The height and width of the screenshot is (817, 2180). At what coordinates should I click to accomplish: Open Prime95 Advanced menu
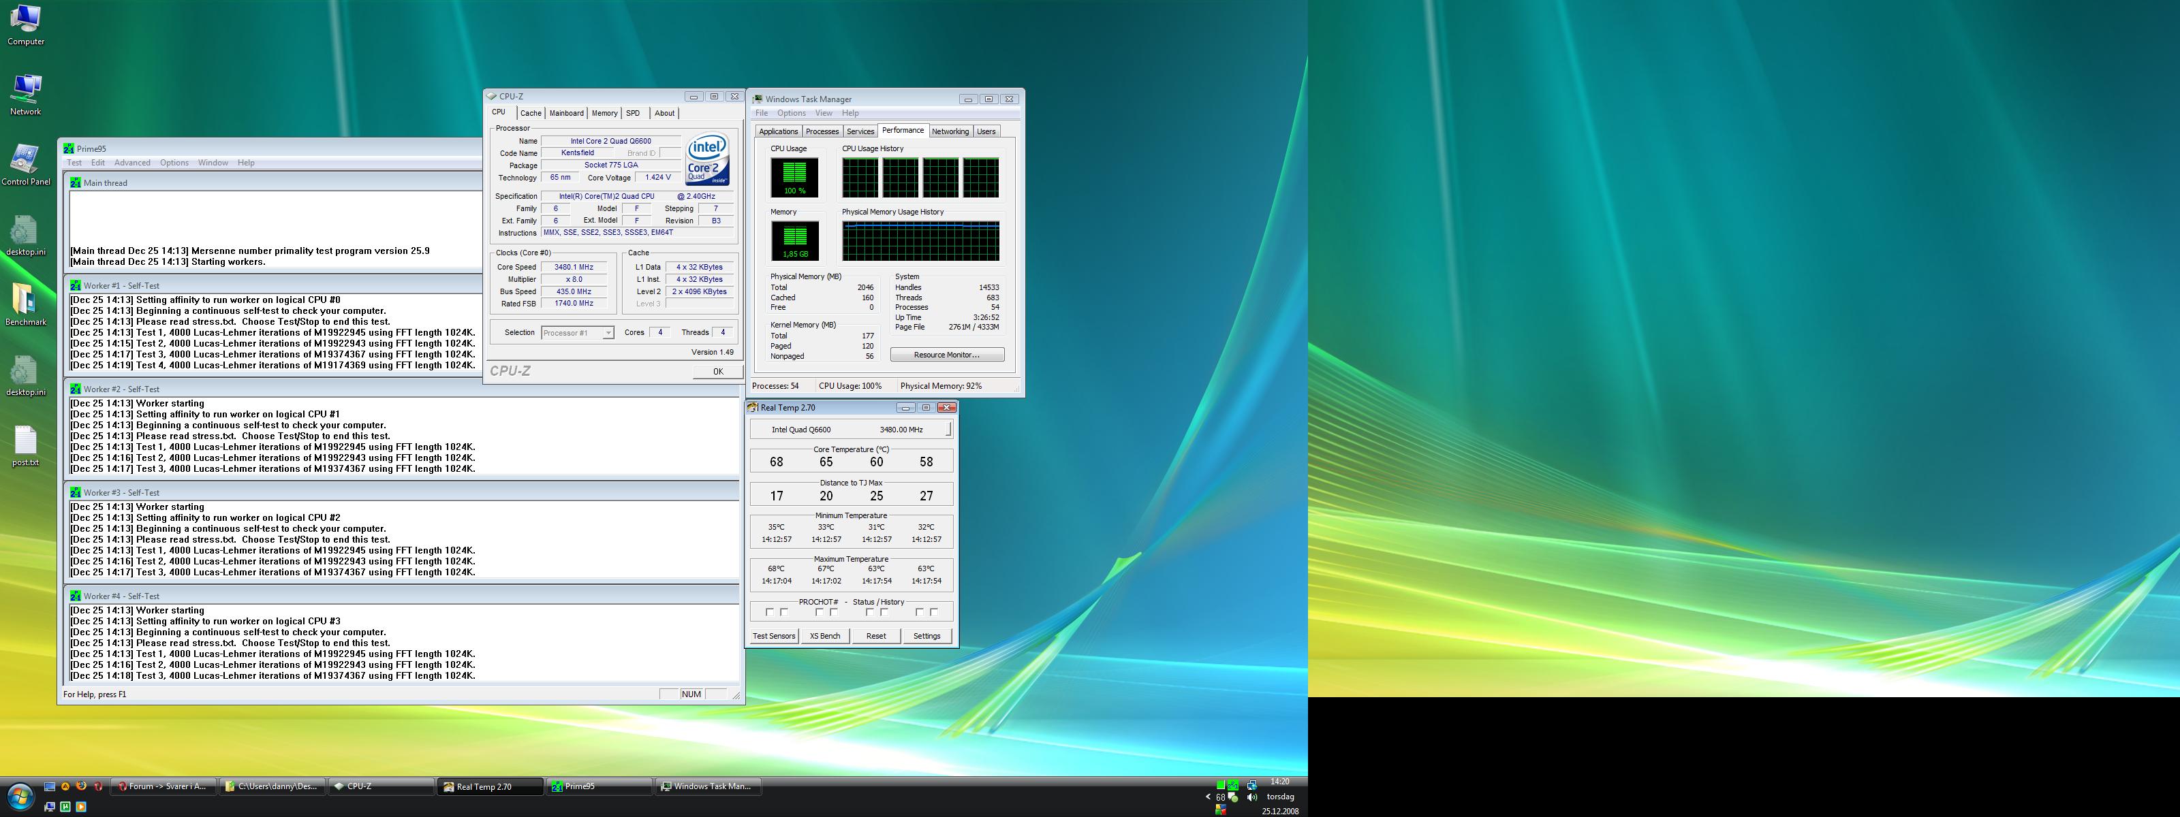click(x=132, y=163)
